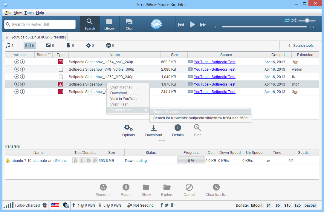The image size is (324, 212).
Task: Stop the current search
Action: (198, 131)
